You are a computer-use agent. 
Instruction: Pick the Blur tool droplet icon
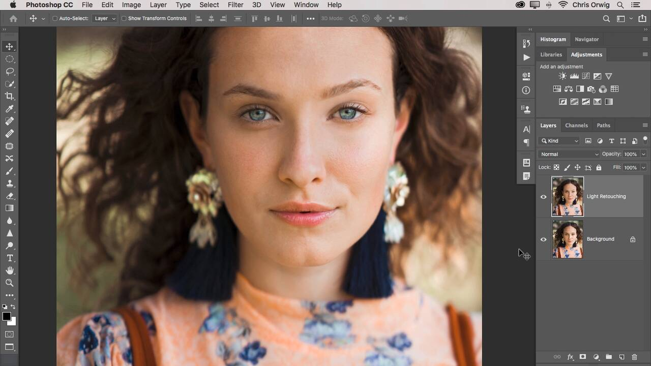coord(10,221)
